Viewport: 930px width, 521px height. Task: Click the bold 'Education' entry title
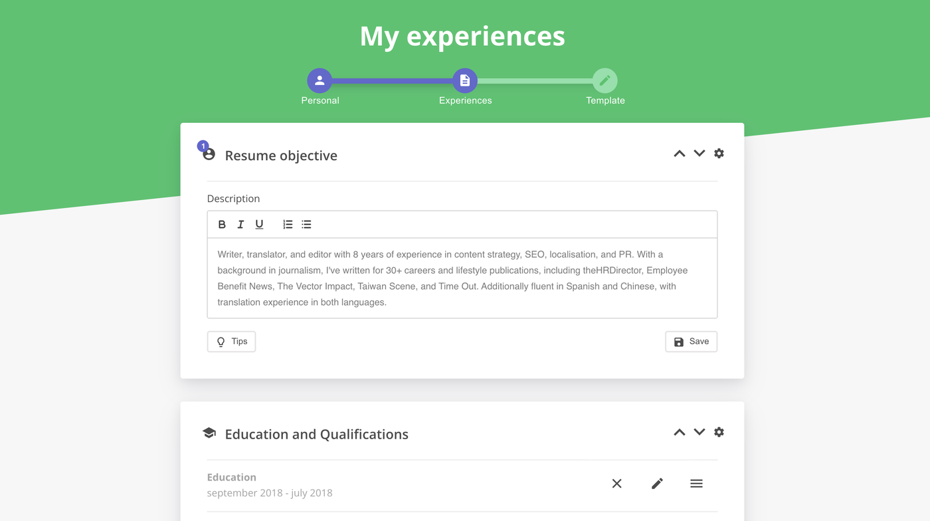(231, 477)
